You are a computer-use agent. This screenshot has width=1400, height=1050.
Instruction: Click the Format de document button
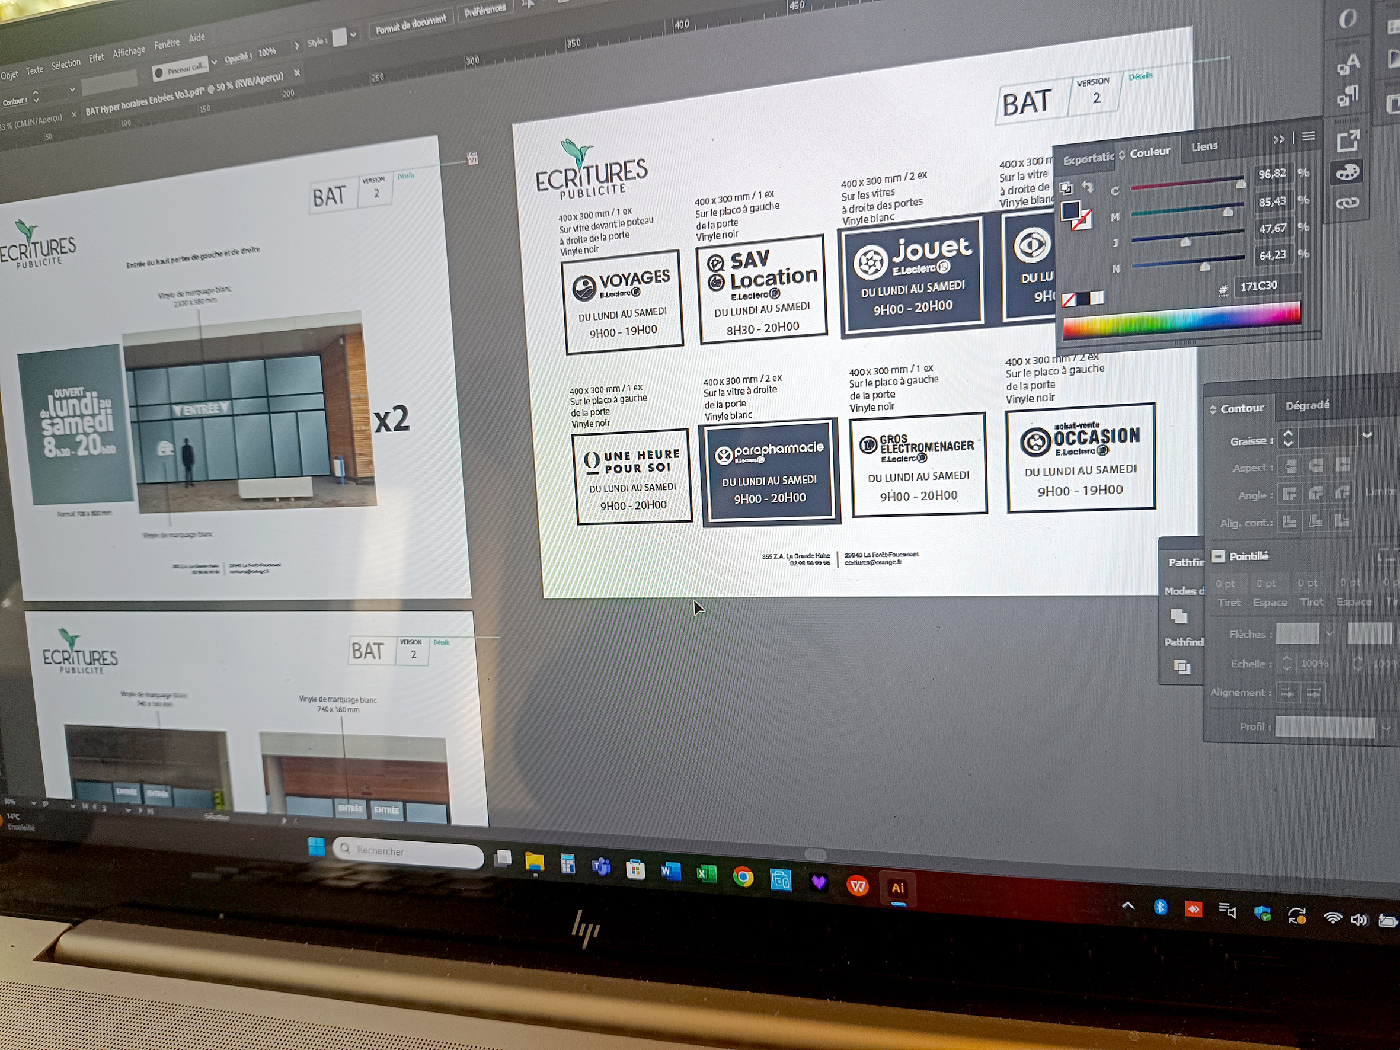click(411, 24)
